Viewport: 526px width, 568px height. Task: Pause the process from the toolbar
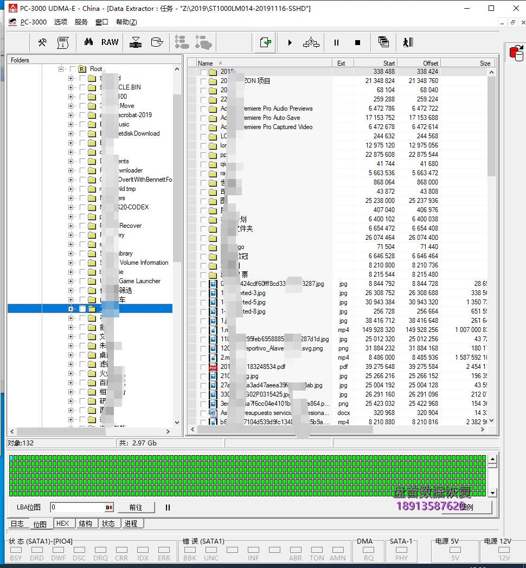tap(336, 42)
